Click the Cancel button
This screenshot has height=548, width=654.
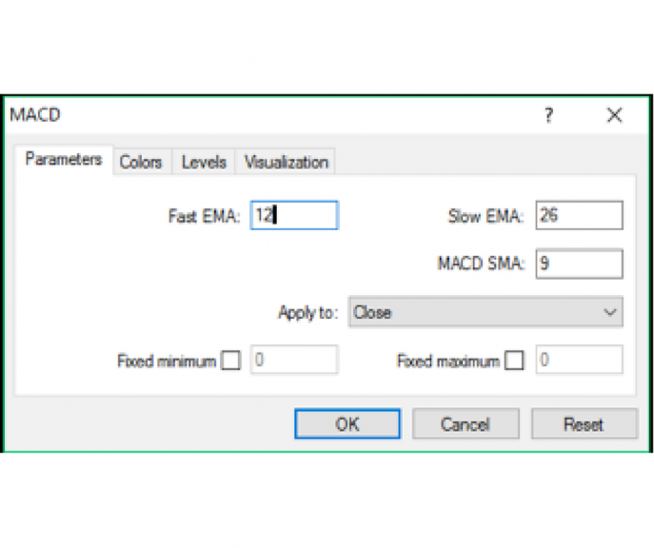pyautogui.click(x=466, y=424)
